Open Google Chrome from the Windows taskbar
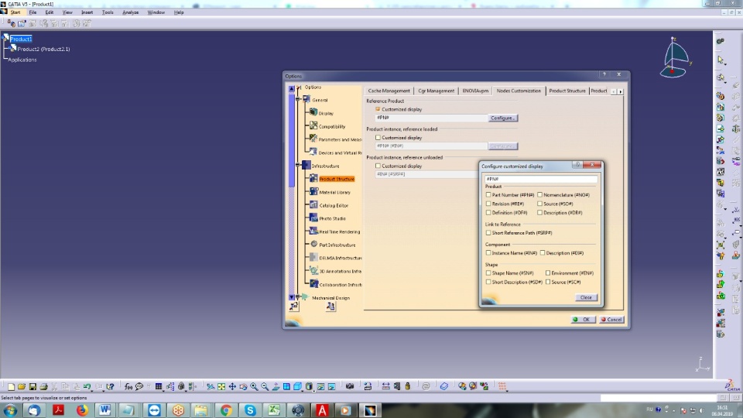Viewport: 743px width, 418px height. [226, 410]
